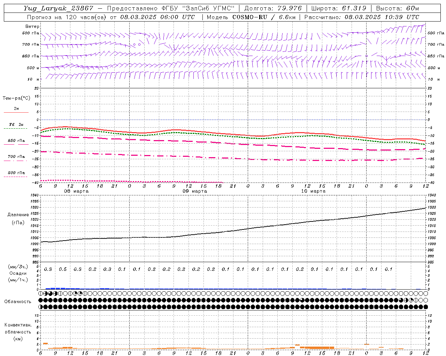Click the left 1000 pressure axis value
The width and height of the screenshot is (446, 356).
(34, 244)
